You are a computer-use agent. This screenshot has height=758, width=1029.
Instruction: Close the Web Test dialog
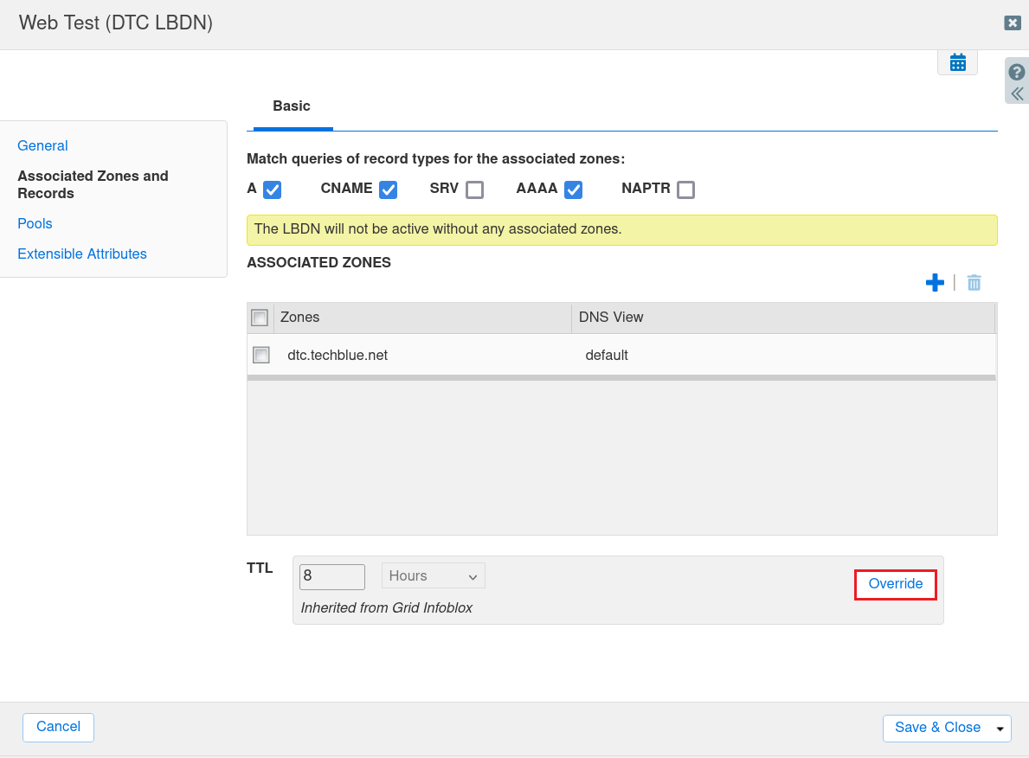1012,23
